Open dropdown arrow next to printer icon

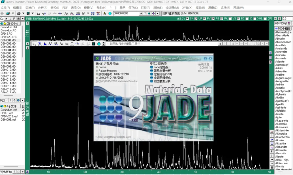(23, 14)
